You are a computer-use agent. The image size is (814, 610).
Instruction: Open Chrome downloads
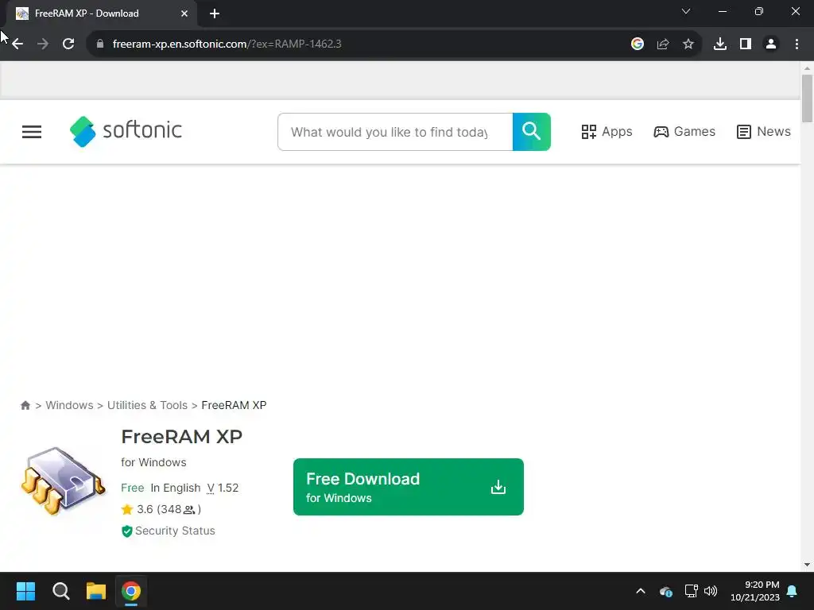click(720, 44)
